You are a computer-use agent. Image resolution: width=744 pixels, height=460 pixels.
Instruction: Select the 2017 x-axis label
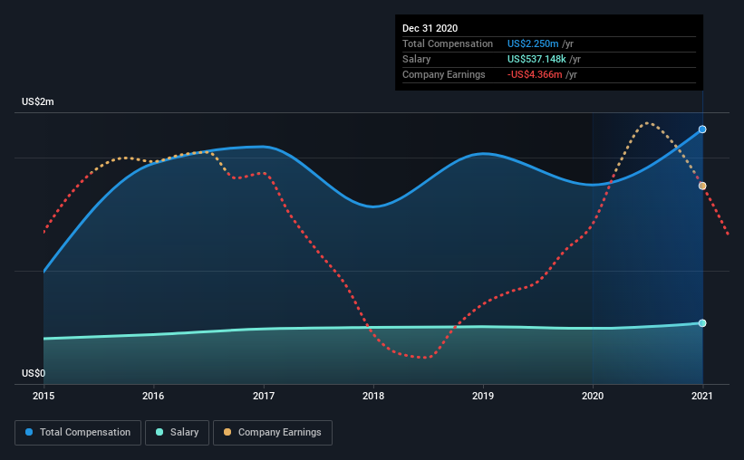coord(264,396)
